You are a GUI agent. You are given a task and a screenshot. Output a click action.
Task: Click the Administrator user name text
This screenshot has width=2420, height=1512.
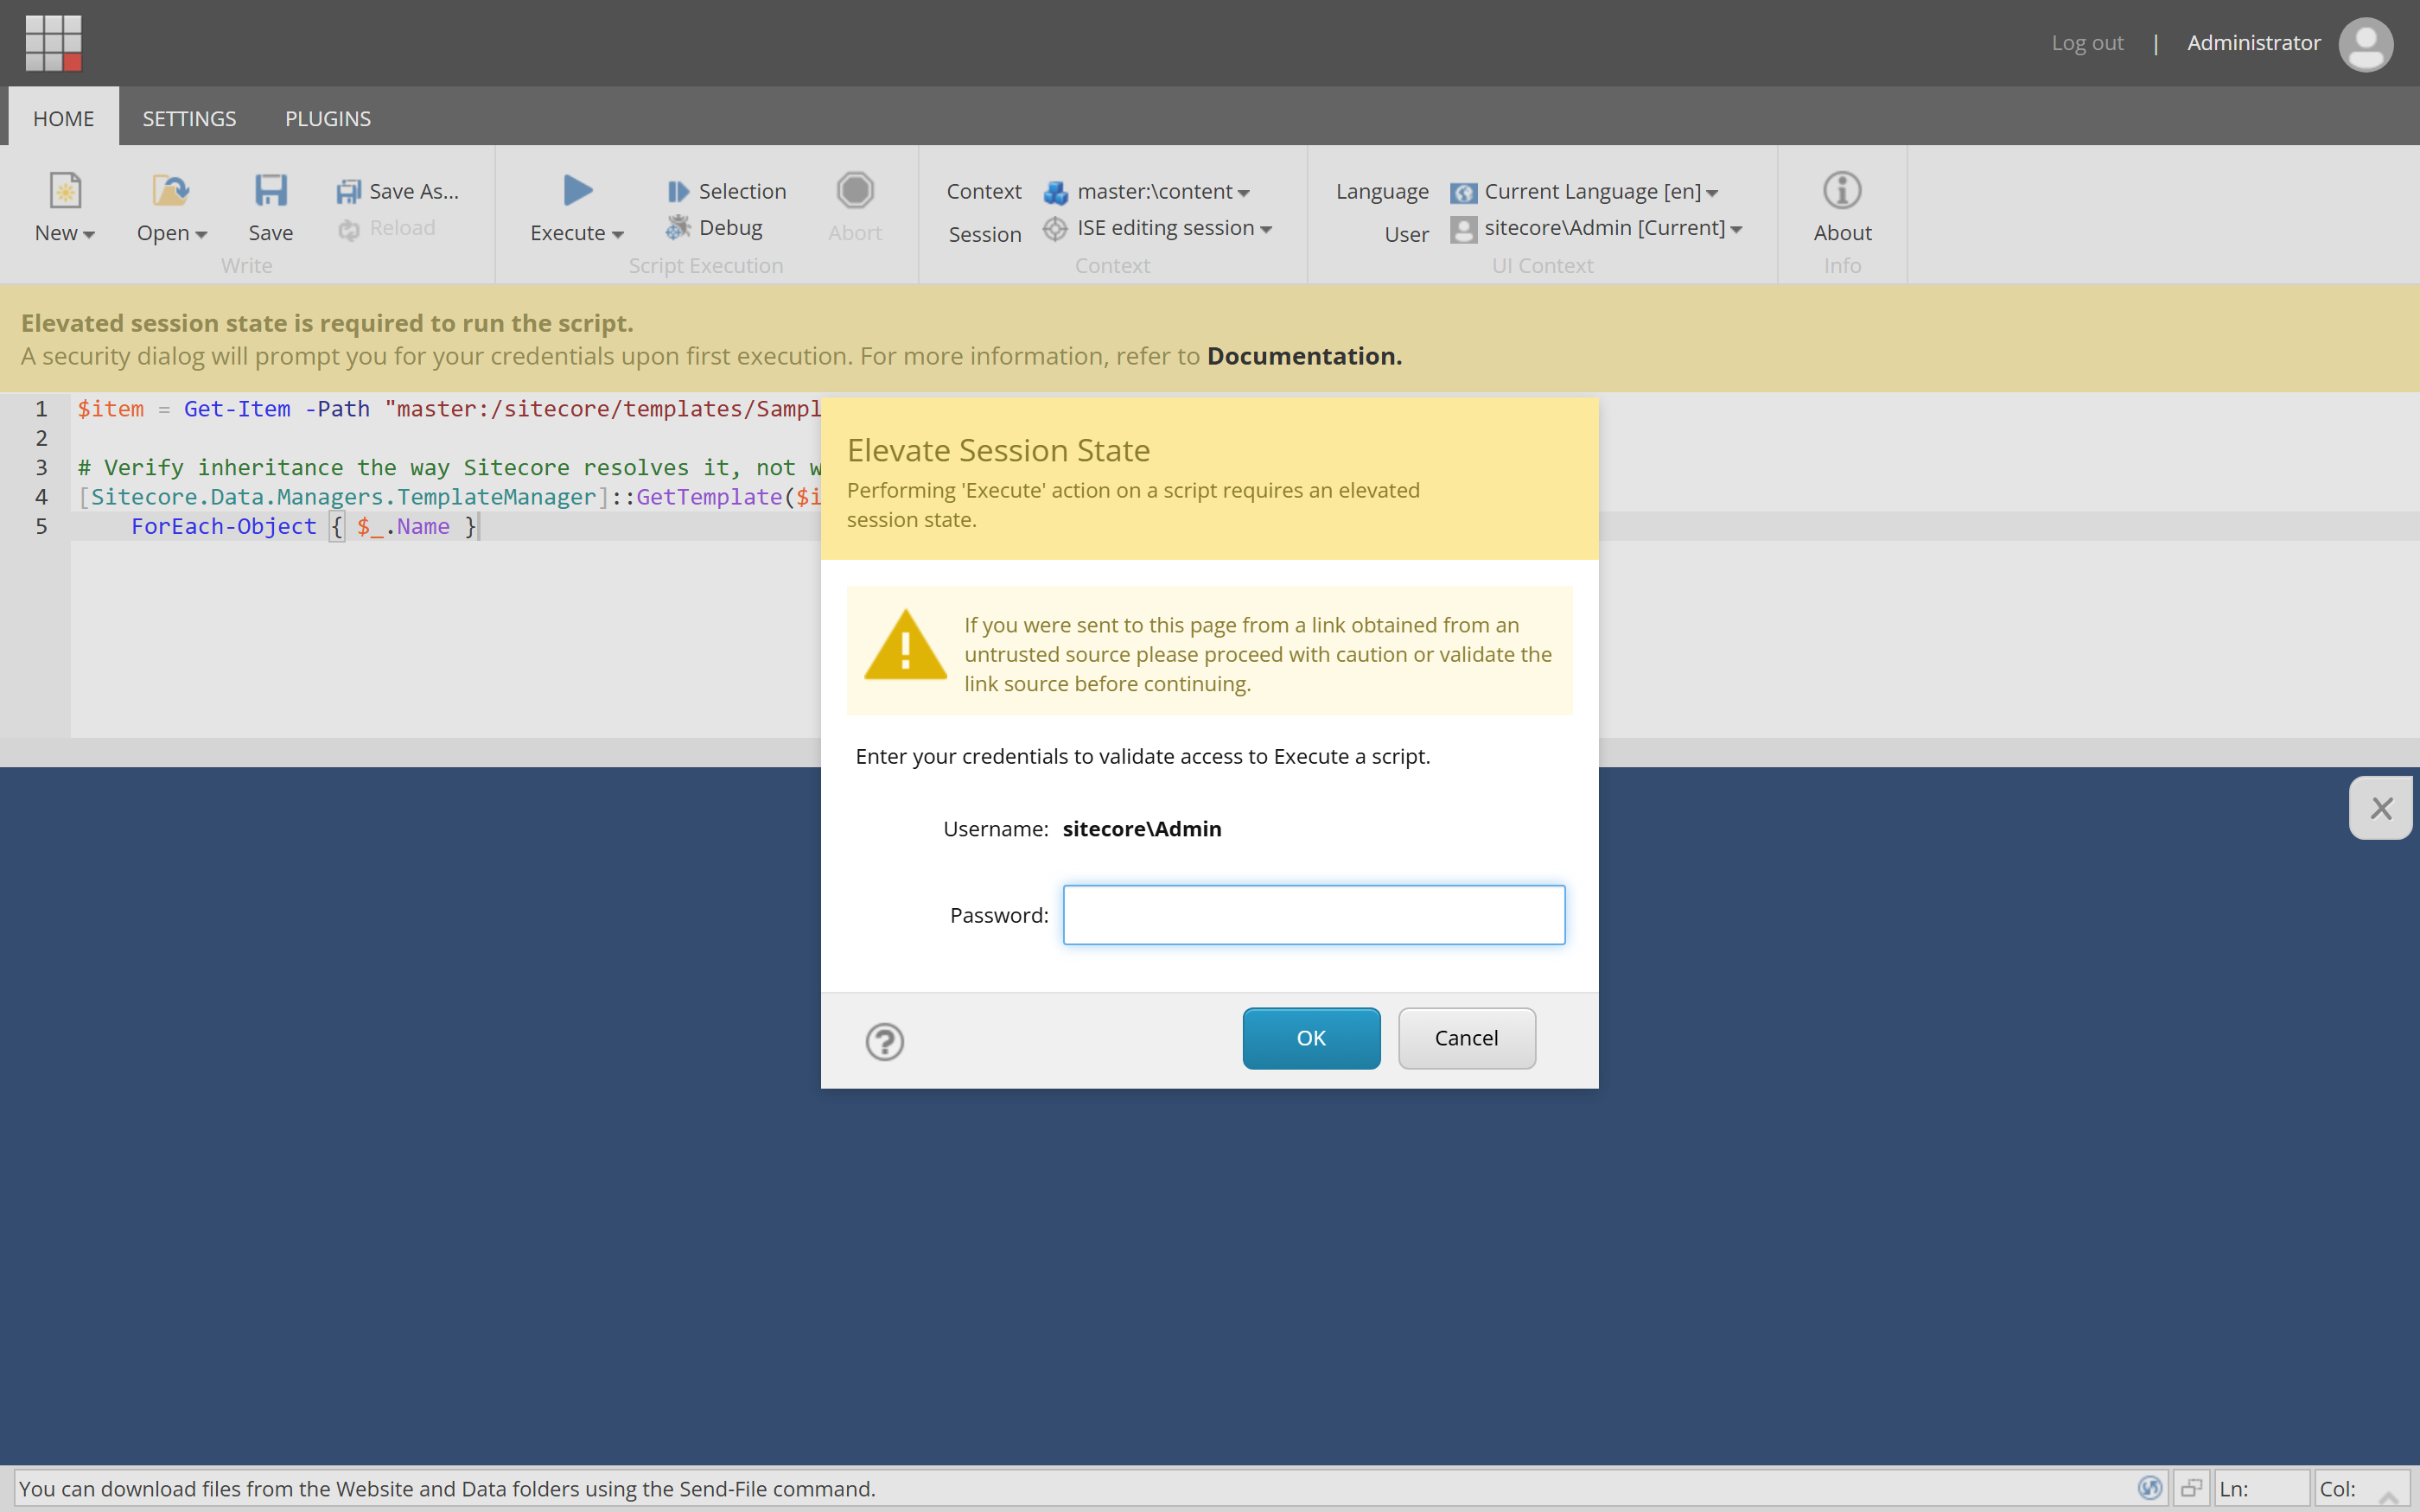(x=2253, y=43)
